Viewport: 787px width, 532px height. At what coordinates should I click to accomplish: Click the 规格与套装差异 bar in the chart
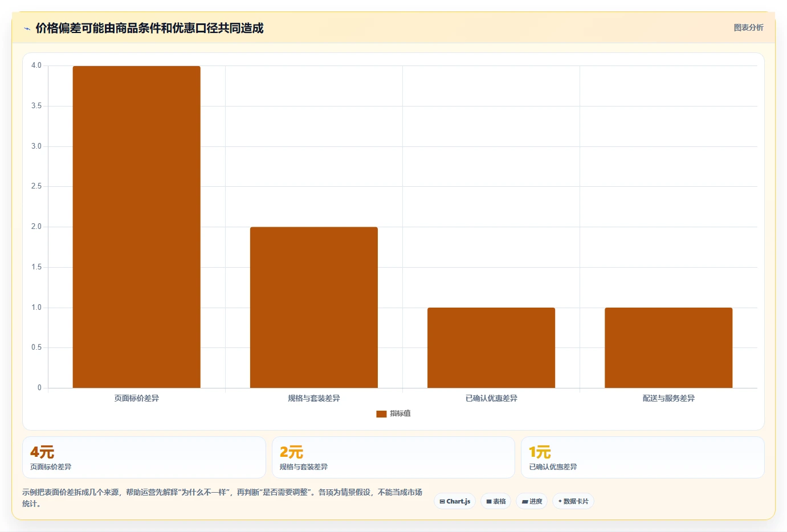pos(314,308)
